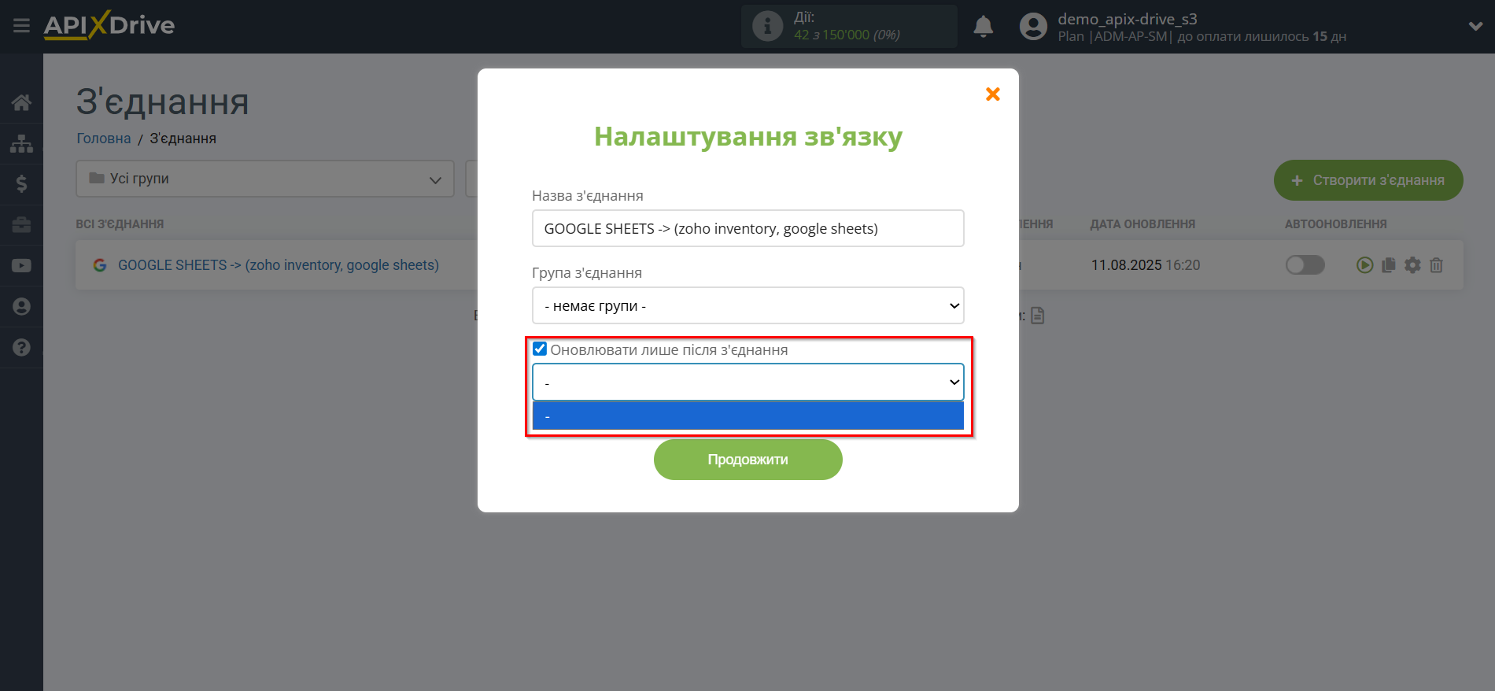Uncheck 'Оновлювати лише після з'єднання' checkbox

click(540, 349)
